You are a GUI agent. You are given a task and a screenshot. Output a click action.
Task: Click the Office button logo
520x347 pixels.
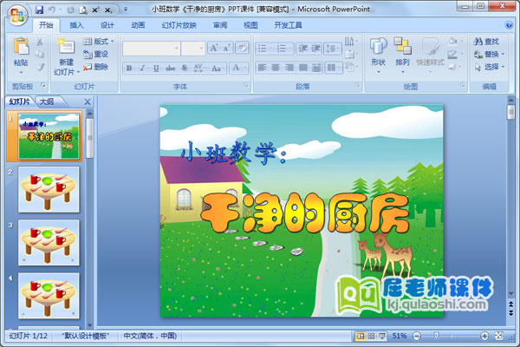(x=17, y=15)
